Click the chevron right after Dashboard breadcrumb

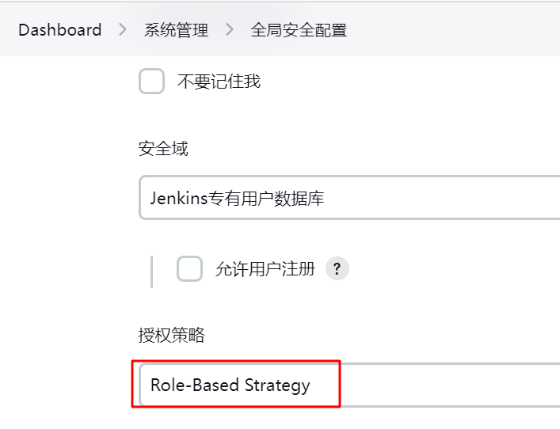(x=123, y=30)
